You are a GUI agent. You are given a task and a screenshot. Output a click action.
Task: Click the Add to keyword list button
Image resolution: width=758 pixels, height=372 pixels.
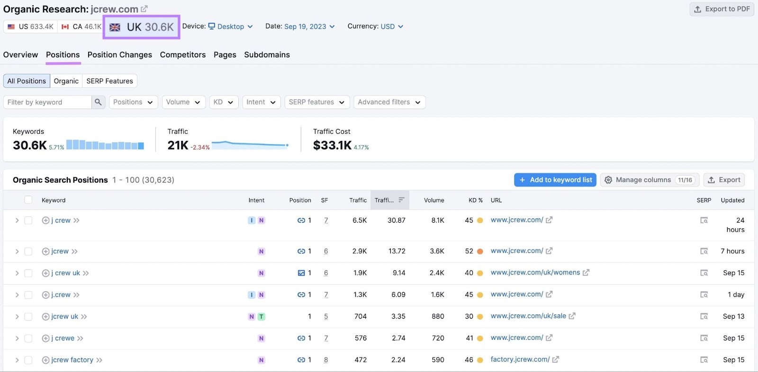555,180
